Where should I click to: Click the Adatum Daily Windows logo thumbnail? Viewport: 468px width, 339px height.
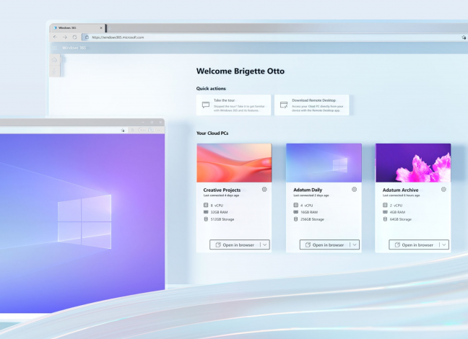point(324,163)
